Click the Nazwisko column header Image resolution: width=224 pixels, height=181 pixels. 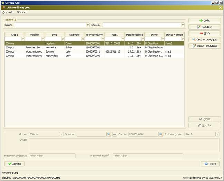(75, 35)
